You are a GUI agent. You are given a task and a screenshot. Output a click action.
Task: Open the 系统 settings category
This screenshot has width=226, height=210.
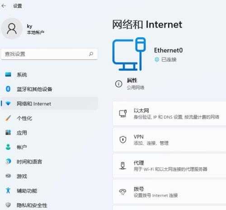[x=49, y=74]
